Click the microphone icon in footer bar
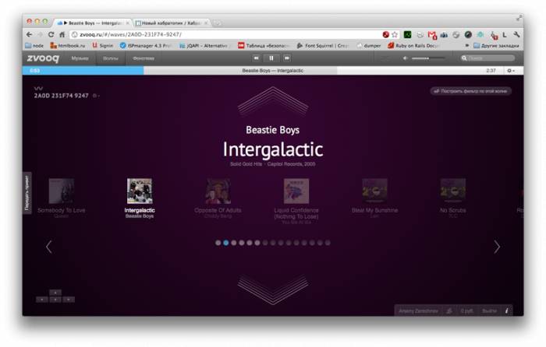 [x=449, y=311]
